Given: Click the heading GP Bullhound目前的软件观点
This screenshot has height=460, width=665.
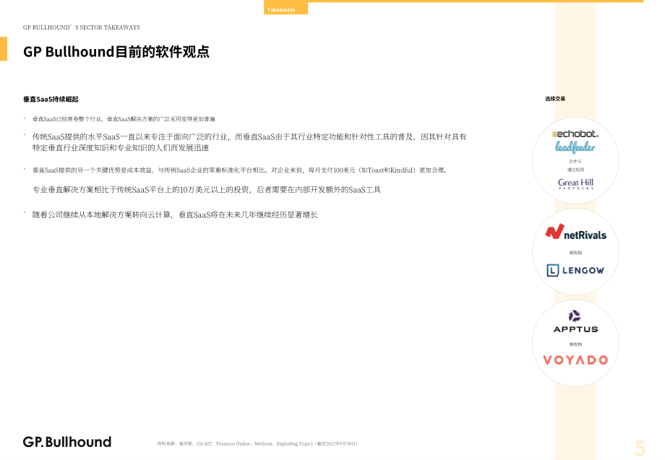Looking at the screenshot, I should (x=116, y=52).
